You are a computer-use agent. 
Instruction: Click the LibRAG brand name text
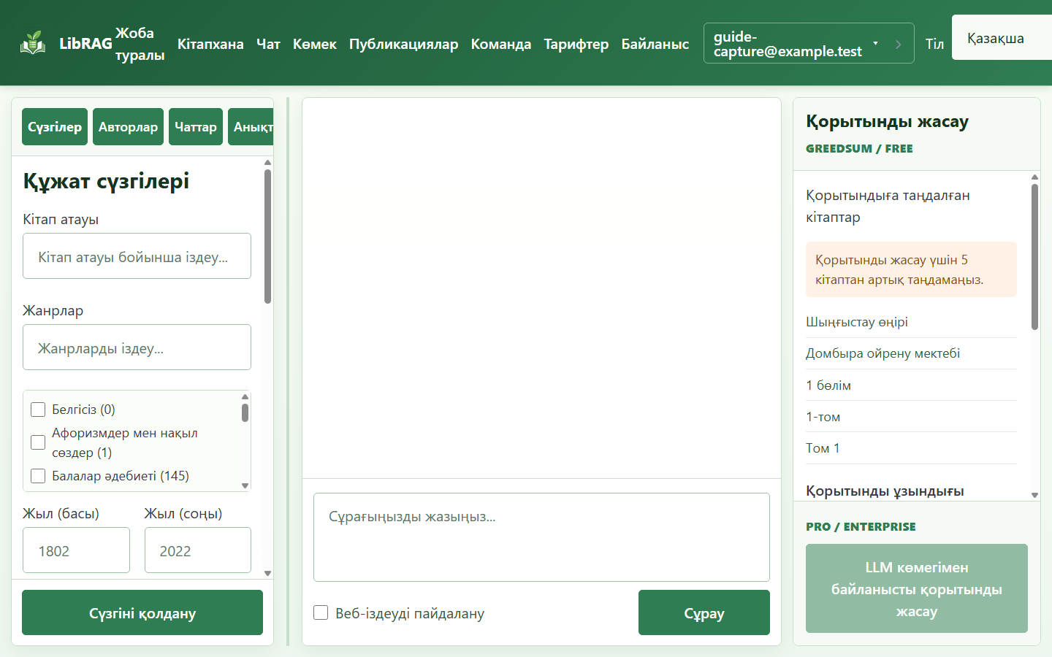(x=85, y=44)
